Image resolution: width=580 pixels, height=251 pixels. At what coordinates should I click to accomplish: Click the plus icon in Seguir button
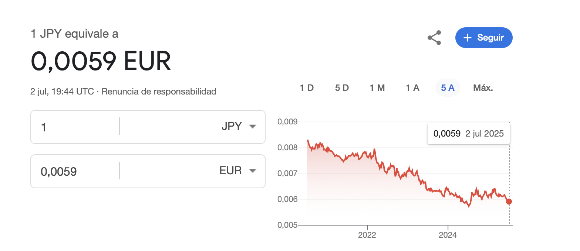(468, 38)
